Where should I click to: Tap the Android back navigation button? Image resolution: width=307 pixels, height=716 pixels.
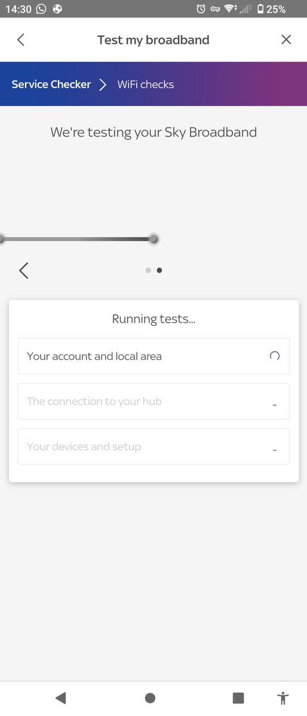60,698
